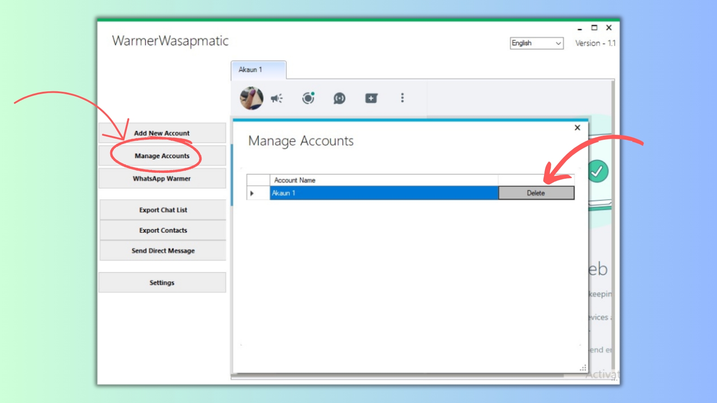This screenshot has height=403, width=717.
Task: Click the chat bubble channels icon
Action: tap(339, 98)
